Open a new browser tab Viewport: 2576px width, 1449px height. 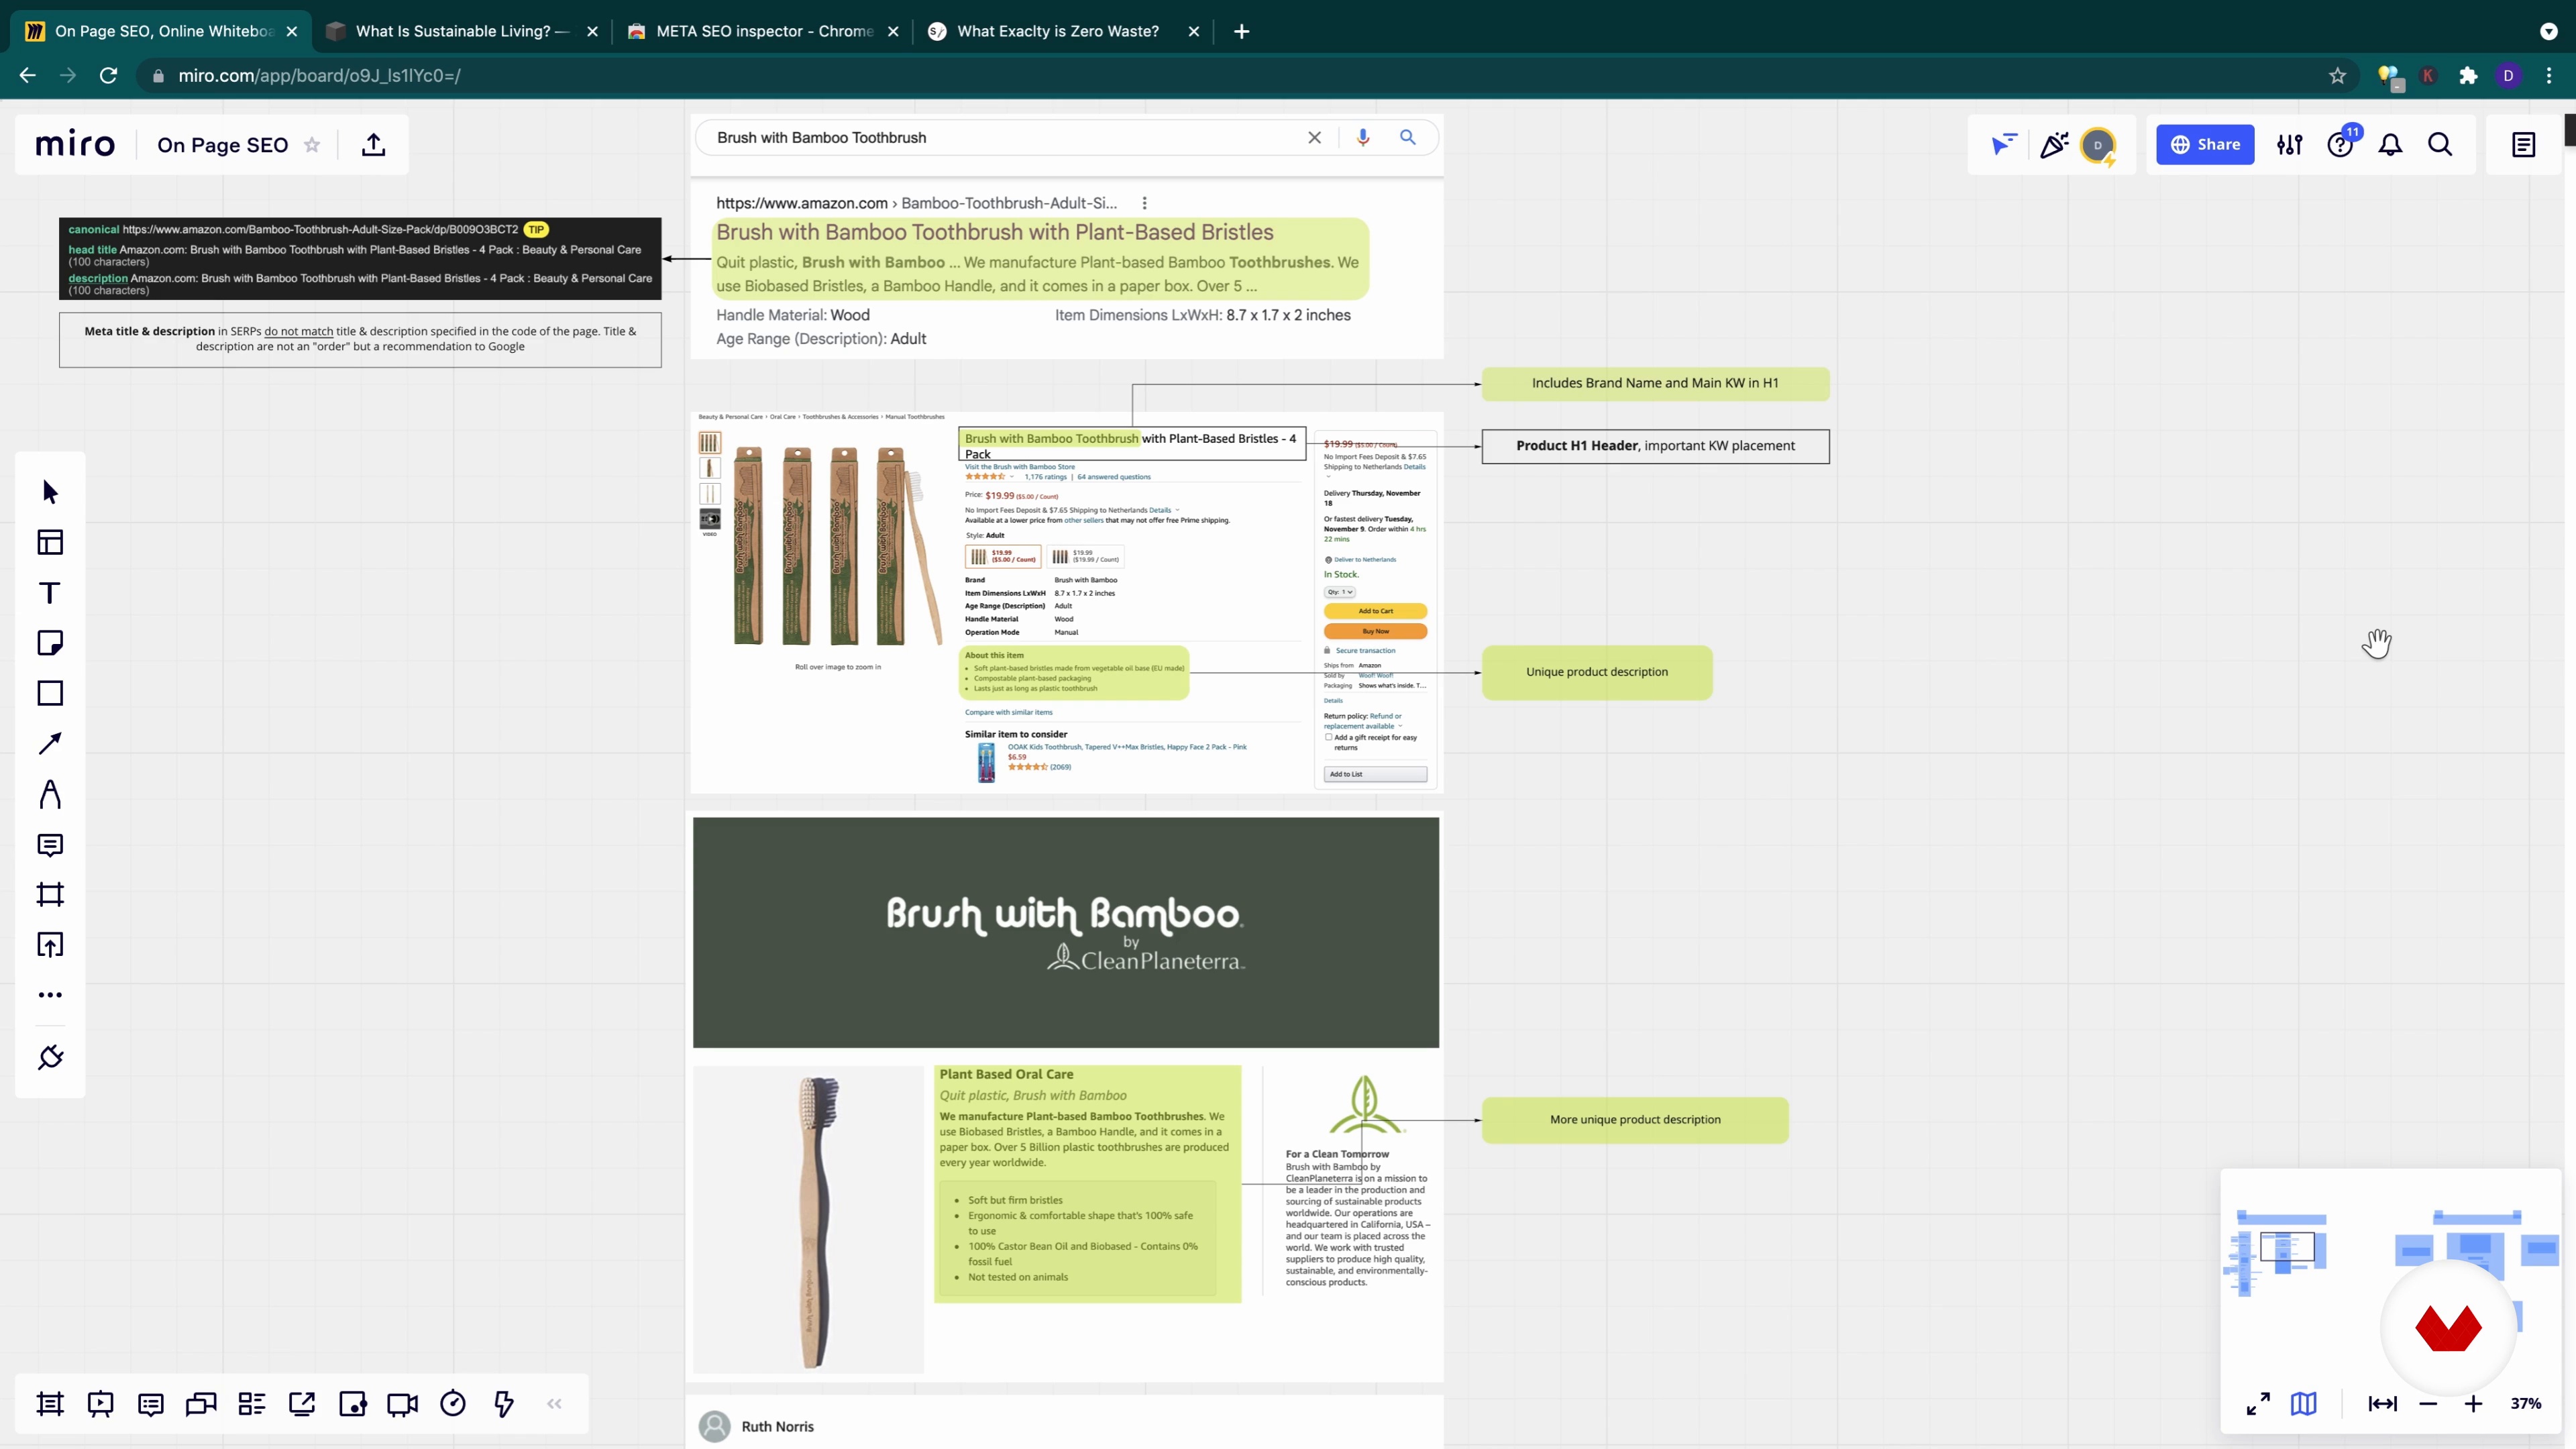coord(1242,31)
